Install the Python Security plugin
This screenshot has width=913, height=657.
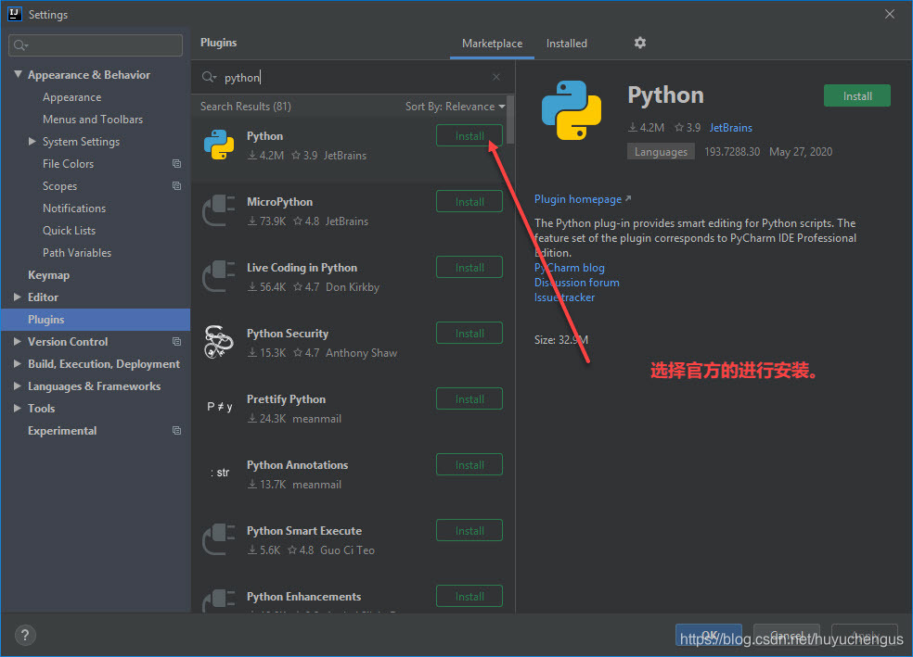(x=469, y=334)
